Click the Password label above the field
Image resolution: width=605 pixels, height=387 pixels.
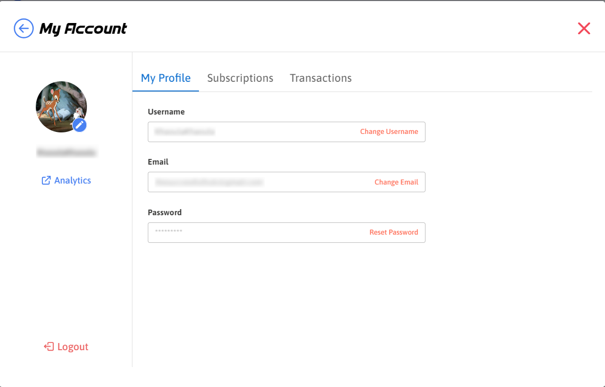click(165, 213)
